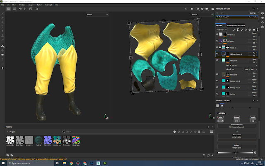Select the Paint brush tool
265x166 pixels.
(x=2, y=14)
